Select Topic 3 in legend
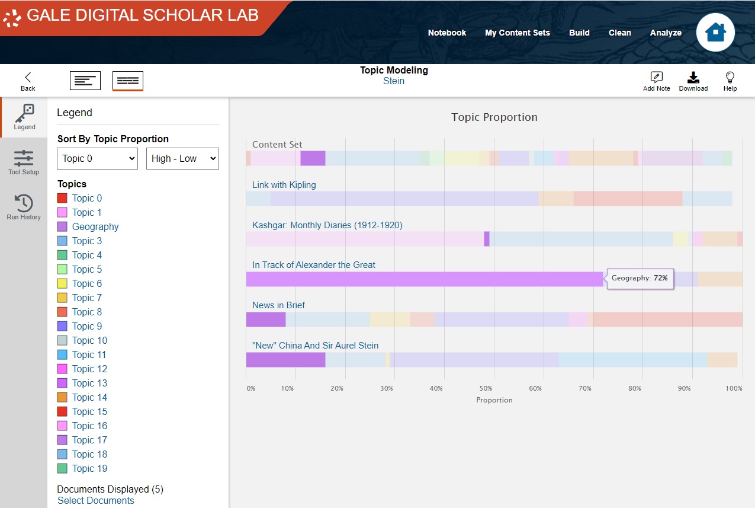This screenshot has width=755, height=508. 87,241
